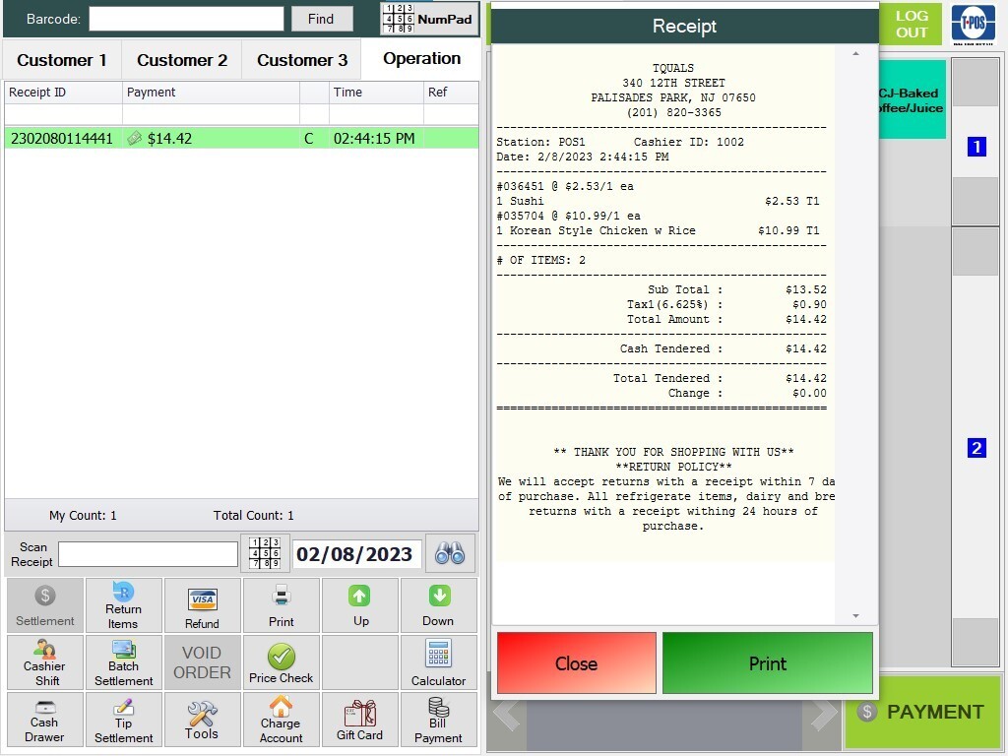Click in the Scan Receipt field
Viewport: 1008px width, 756px height.
149,554
